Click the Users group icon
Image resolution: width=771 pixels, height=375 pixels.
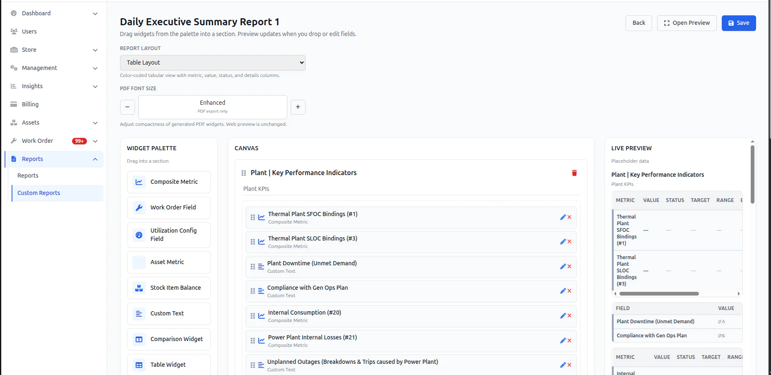tap(14, 31)
